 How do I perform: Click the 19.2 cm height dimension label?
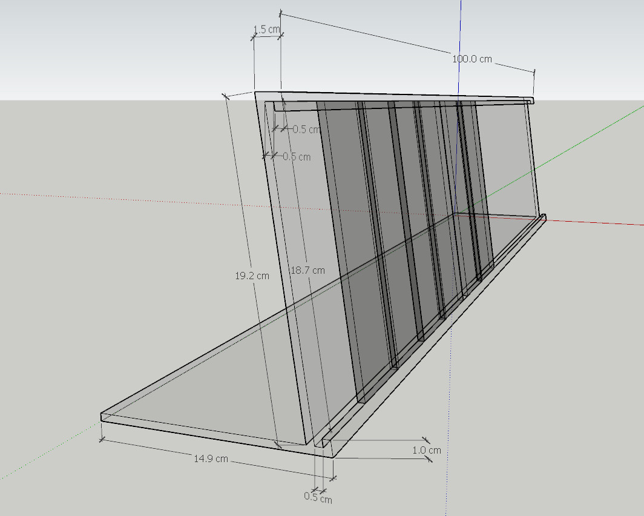pos(252,276)
